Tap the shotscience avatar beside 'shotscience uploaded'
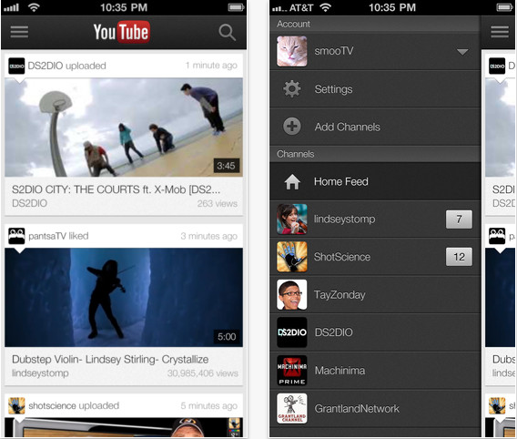This screenshot has width=517, height=439. pos(16,405)
